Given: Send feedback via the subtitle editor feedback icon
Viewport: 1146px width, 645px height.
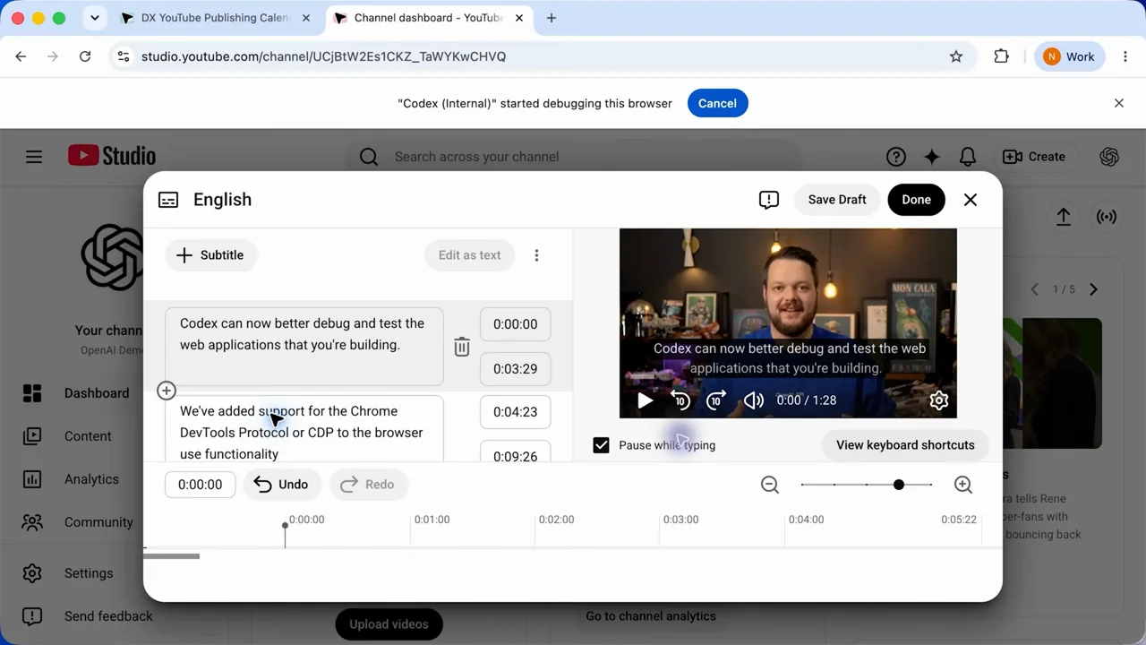Looking at the screenshot, I should [x=769, y=200].
